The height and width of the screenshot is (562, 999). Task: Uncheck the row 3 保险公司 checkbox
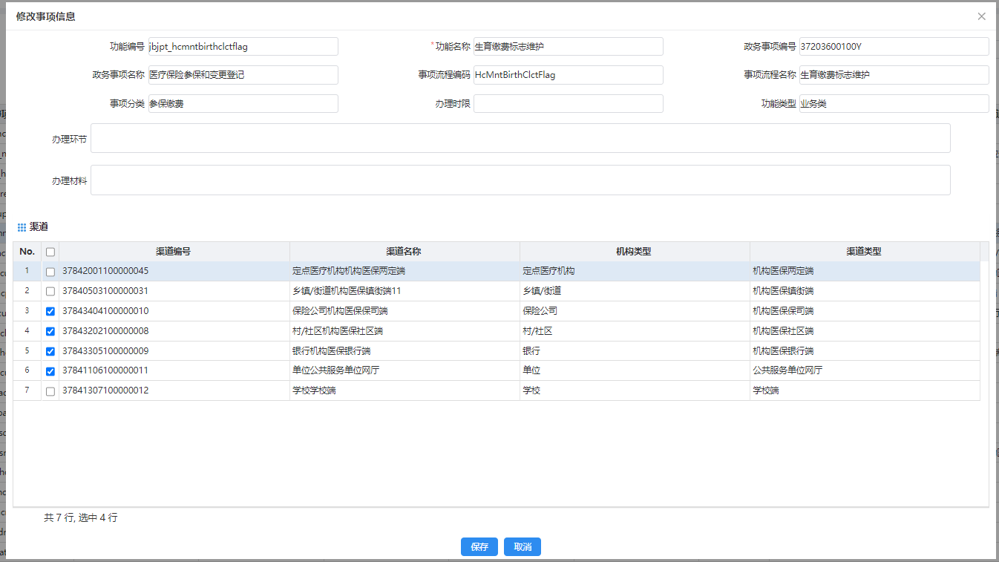click(50, 312)
